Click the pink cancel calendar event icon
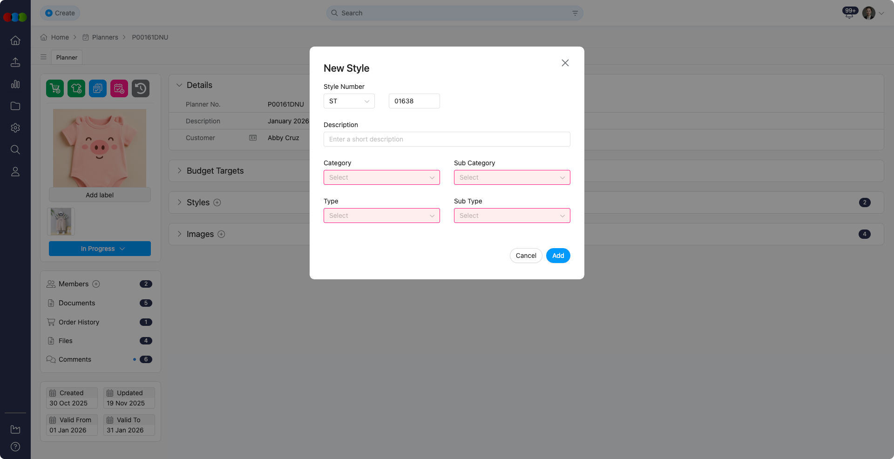Image resolution: width=894 pixels, height=459 pixels. [x=119, y=88]
